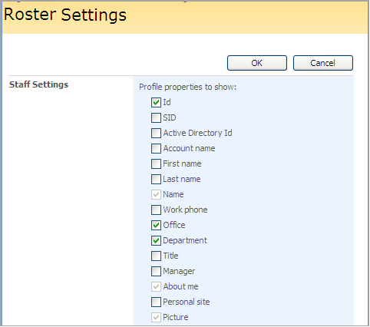Image resolution: width=370 pixels, height=327 pixels.
Task: Check the Title checkbox
Action: pyautogui.click(x=156, y=256)
